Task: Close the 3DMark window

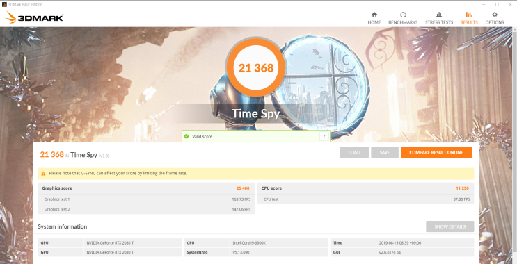Action: 510,5
